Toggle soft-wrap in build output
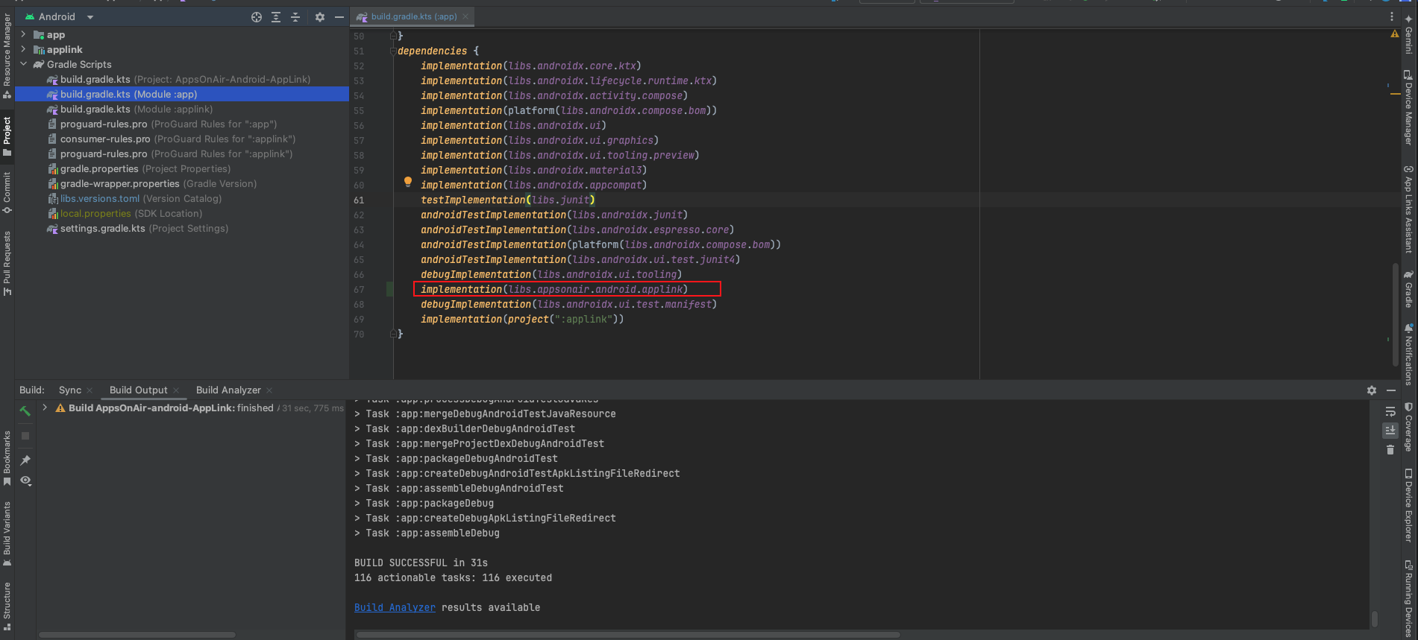Viewport: 1418px width, 640px height. point(1390,411)
